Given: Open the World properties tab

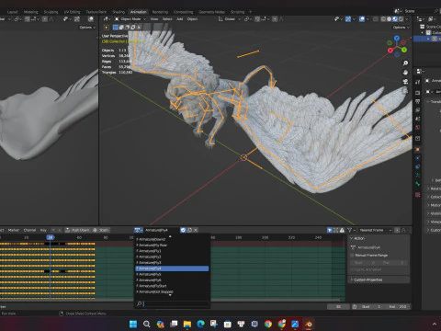Looking at the screenshot, I should click(x=418, y=127).
